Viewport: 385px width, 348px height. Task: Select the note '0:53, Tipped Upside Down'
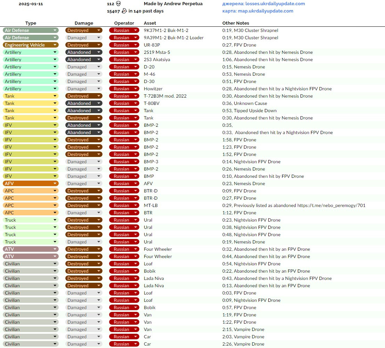(249, 111)
